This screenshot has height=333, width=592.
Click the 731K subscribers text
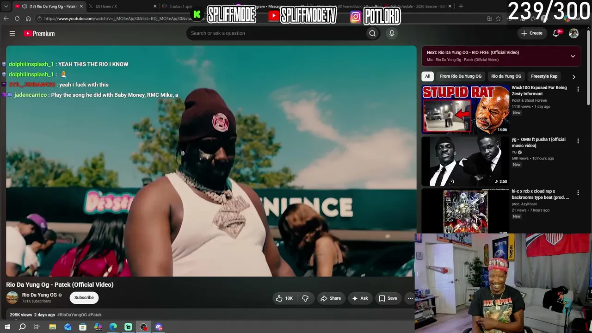(x=37, y=302)
